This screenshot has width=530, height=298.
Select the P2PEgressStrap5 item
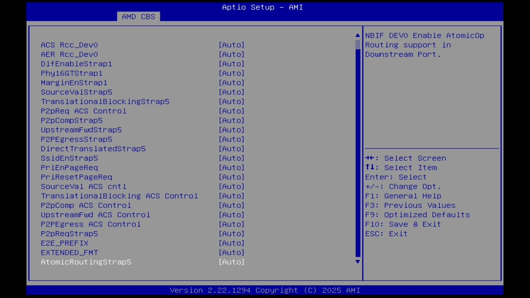click(x=231, y=139)
